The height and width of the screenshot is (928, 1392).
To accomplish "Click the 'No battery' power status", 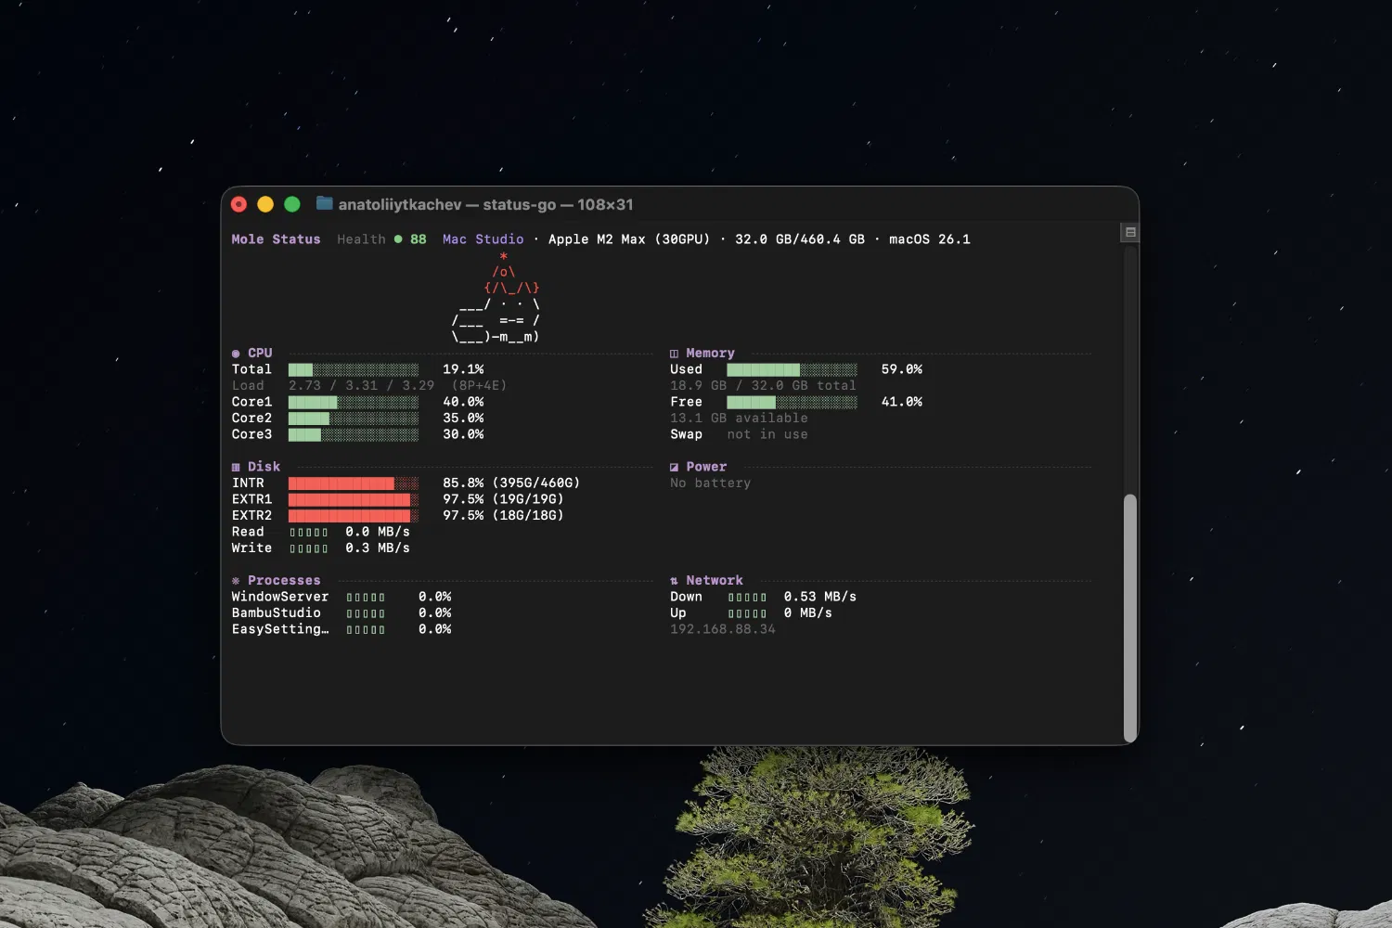I will coord(711,483).
